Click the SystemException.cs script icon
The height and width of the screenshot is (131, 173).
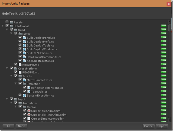[24, 96]
